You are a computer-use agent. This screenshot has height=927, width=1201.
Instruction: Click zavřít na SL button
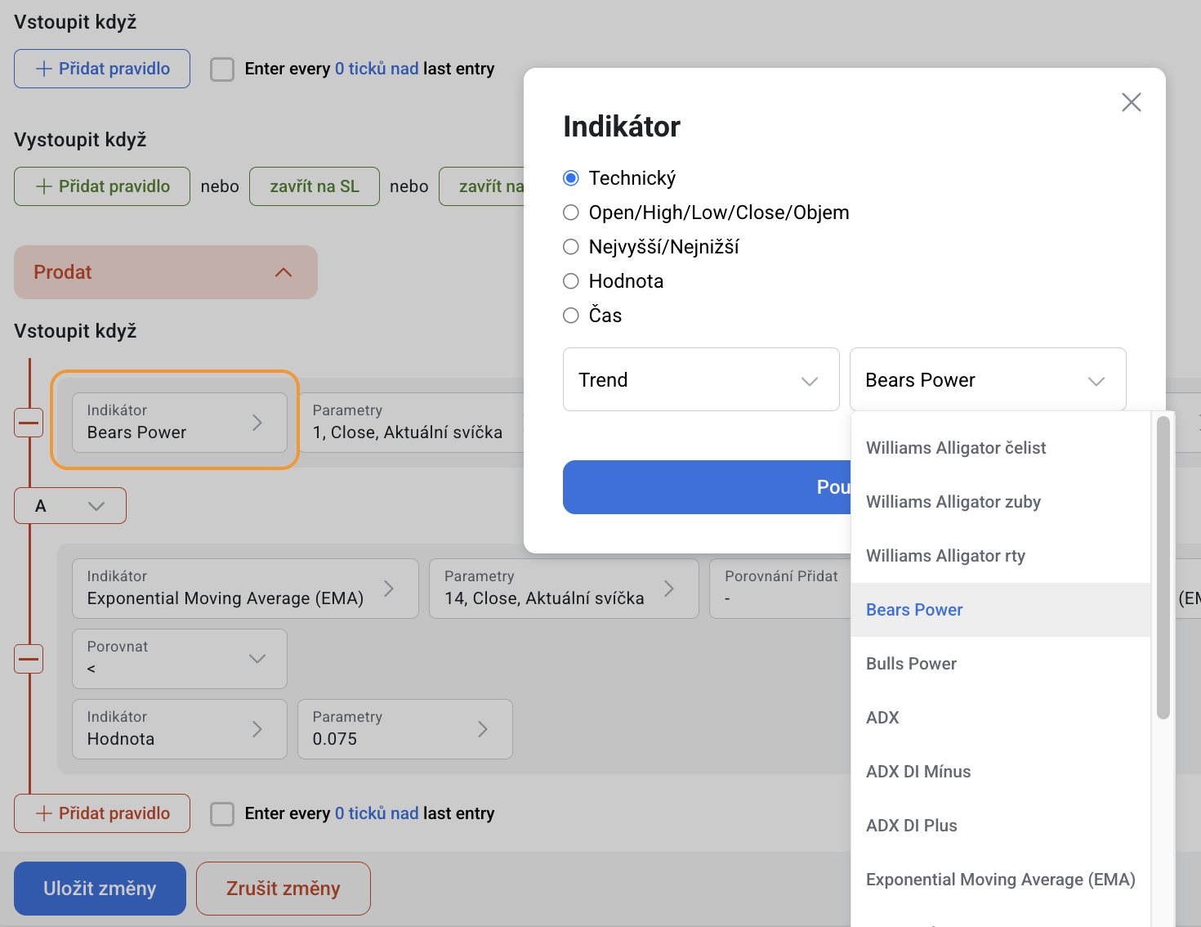[x=315, y=186]
